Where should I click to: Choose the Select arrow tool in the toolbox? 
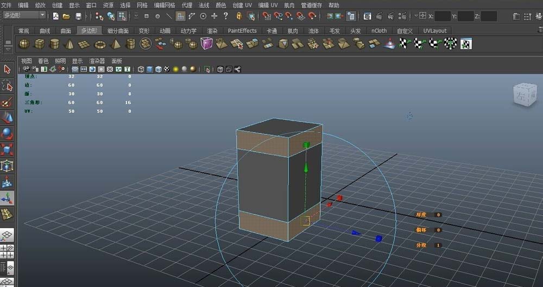7,69
